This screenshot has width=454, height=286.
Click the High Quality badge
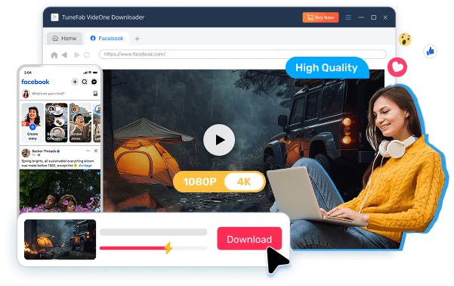(326, 67)
